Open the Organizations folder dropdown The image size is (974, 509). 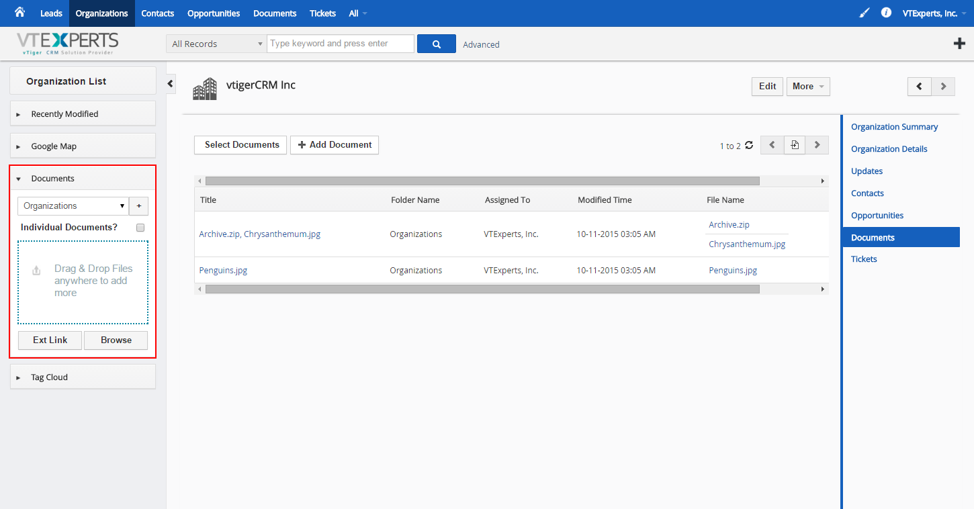73,206
